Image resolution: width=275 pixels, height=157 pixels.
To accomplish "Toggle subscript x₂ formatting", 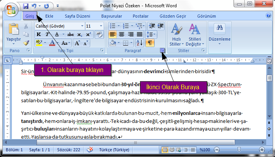I will click(x=79, y=34).
